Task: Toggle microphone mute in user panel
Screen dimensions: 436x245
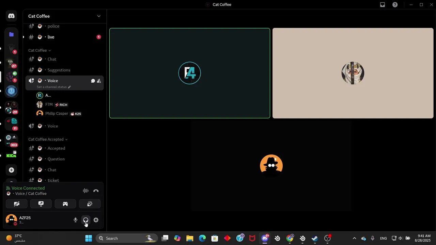Action: (x=76, y=220)
